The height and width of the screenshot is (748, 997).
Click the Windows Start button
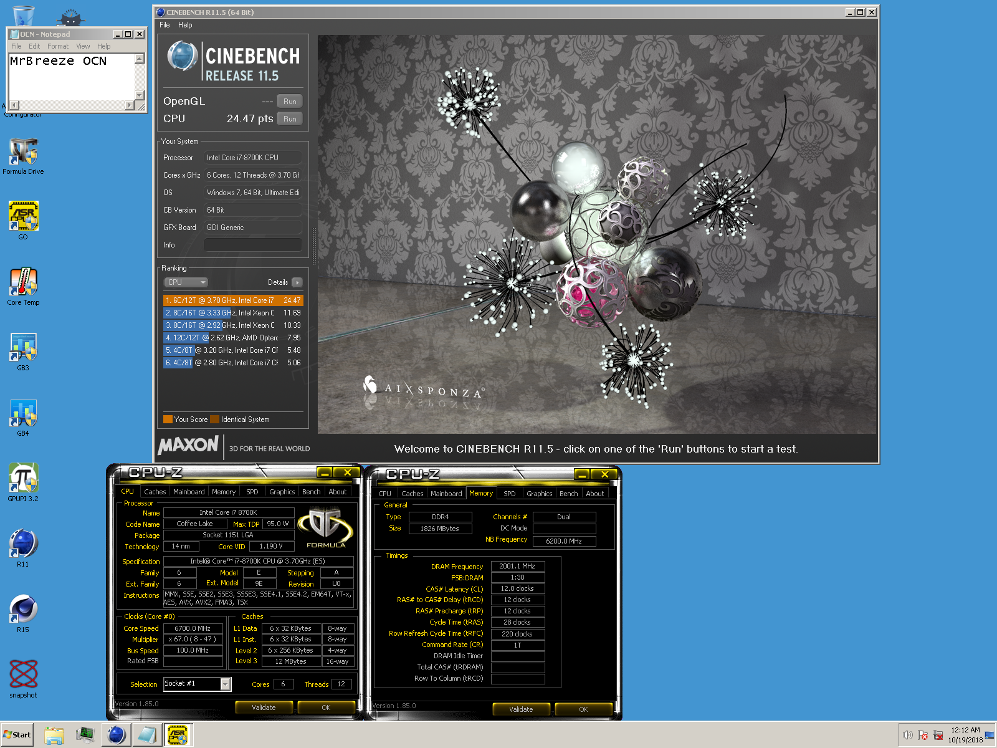(17, 735)
